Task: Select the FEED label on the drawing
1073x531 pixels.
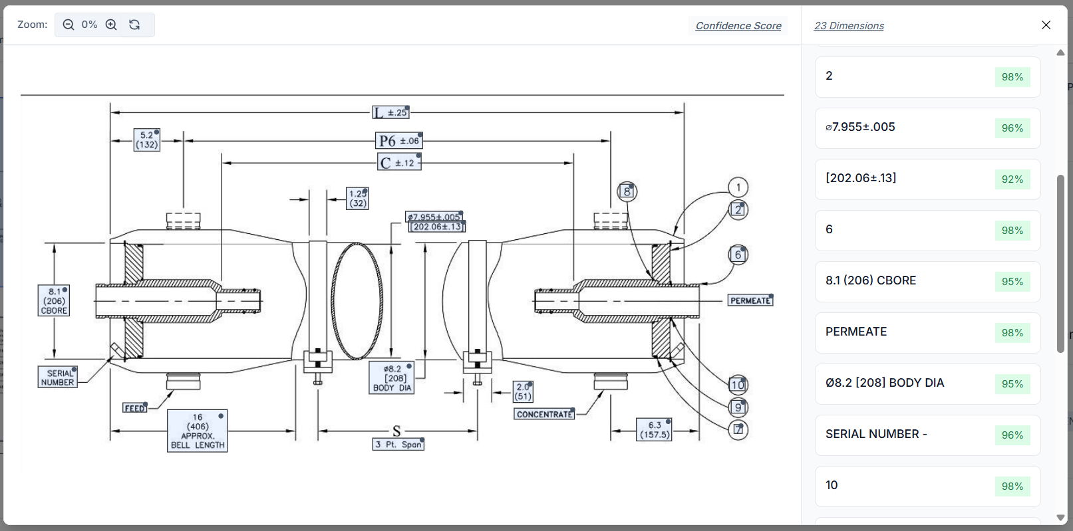Action: click(x=135, y=408)
